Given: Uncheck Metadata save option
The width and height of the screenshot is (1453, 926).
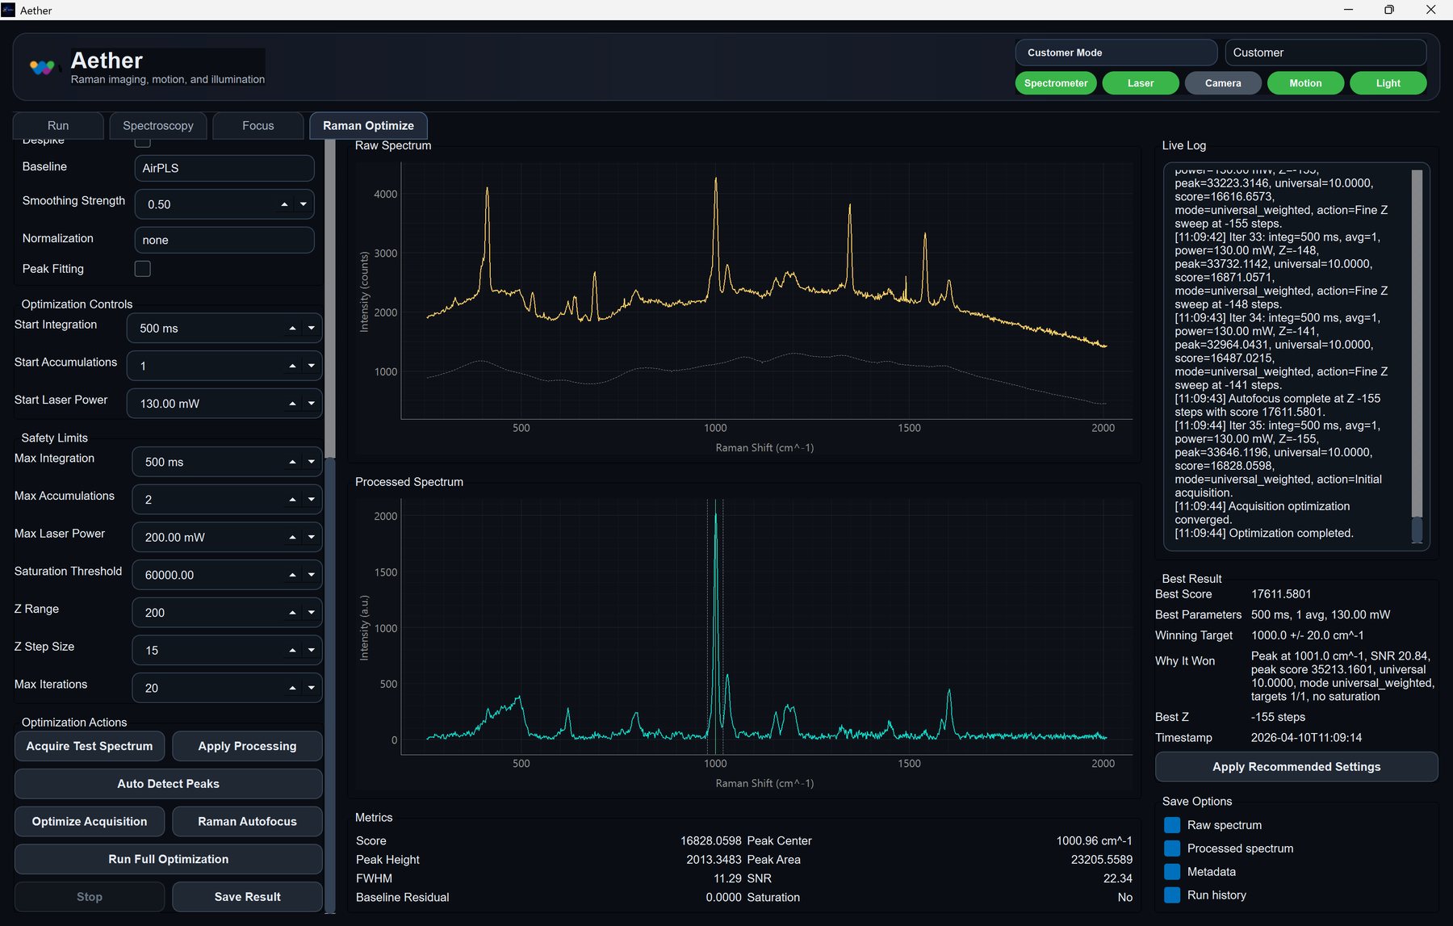Looking at the screenshot, I should (x=1172, y=872).
